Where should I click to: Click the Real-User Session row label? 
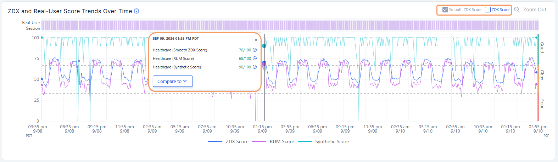pyautogui.click(x=31, y=26)
